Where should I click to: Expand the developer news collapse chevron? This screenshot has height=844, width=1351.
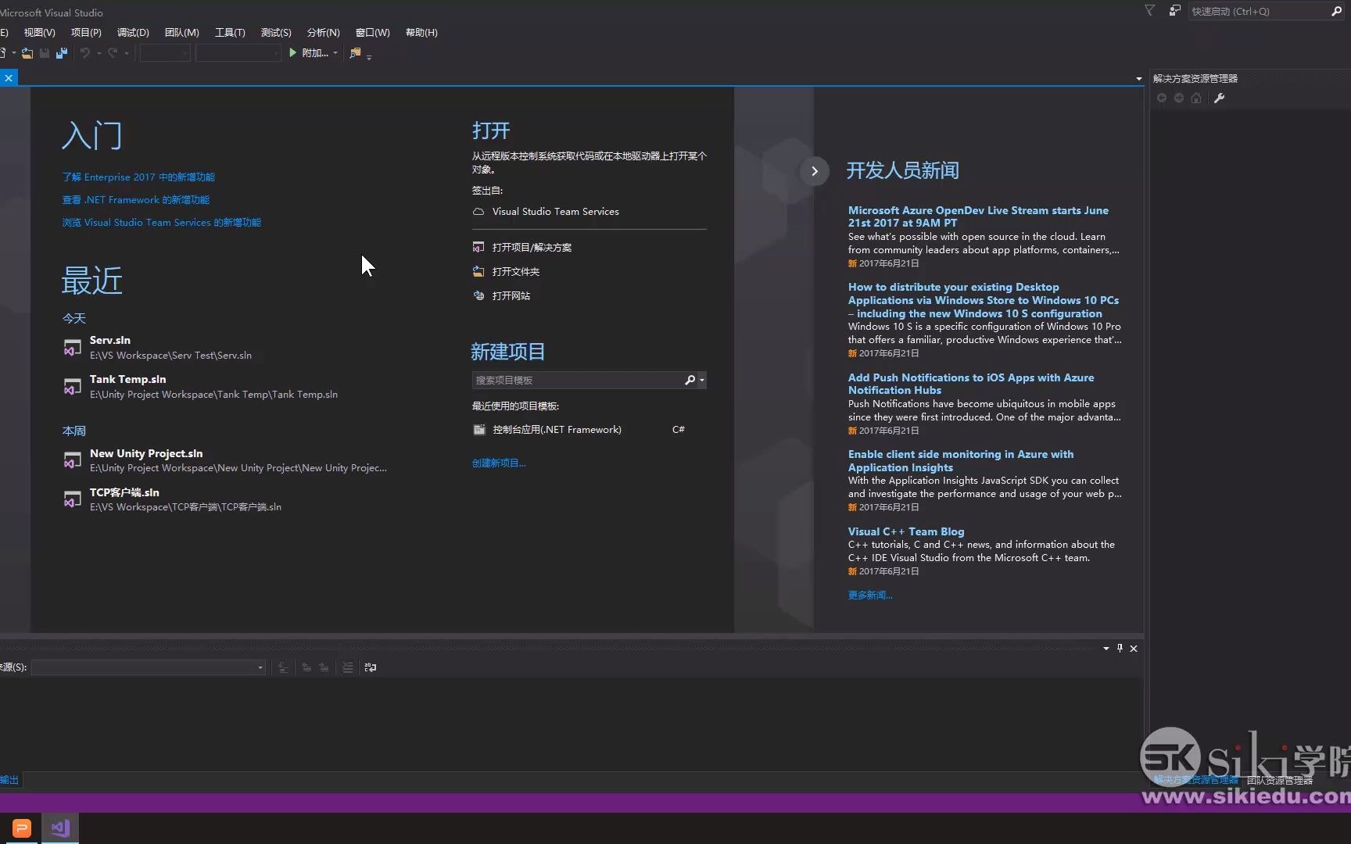814,170
